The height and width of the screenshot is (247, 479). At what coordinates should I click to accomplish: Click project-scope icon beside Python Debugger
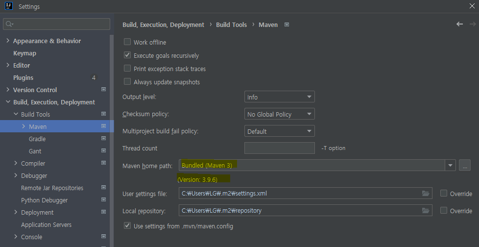(x=103, y=199)
